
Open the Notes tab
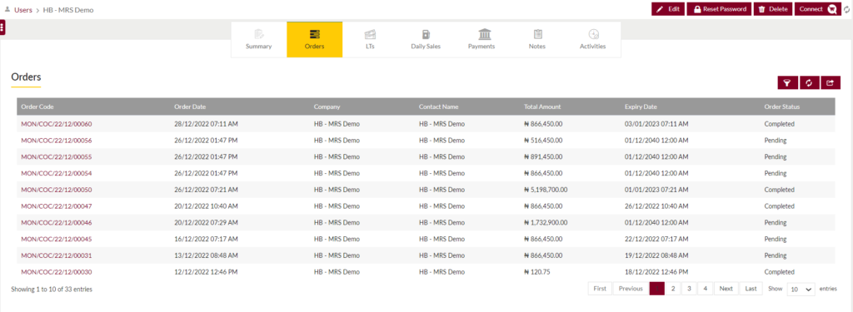click(537, 40)
